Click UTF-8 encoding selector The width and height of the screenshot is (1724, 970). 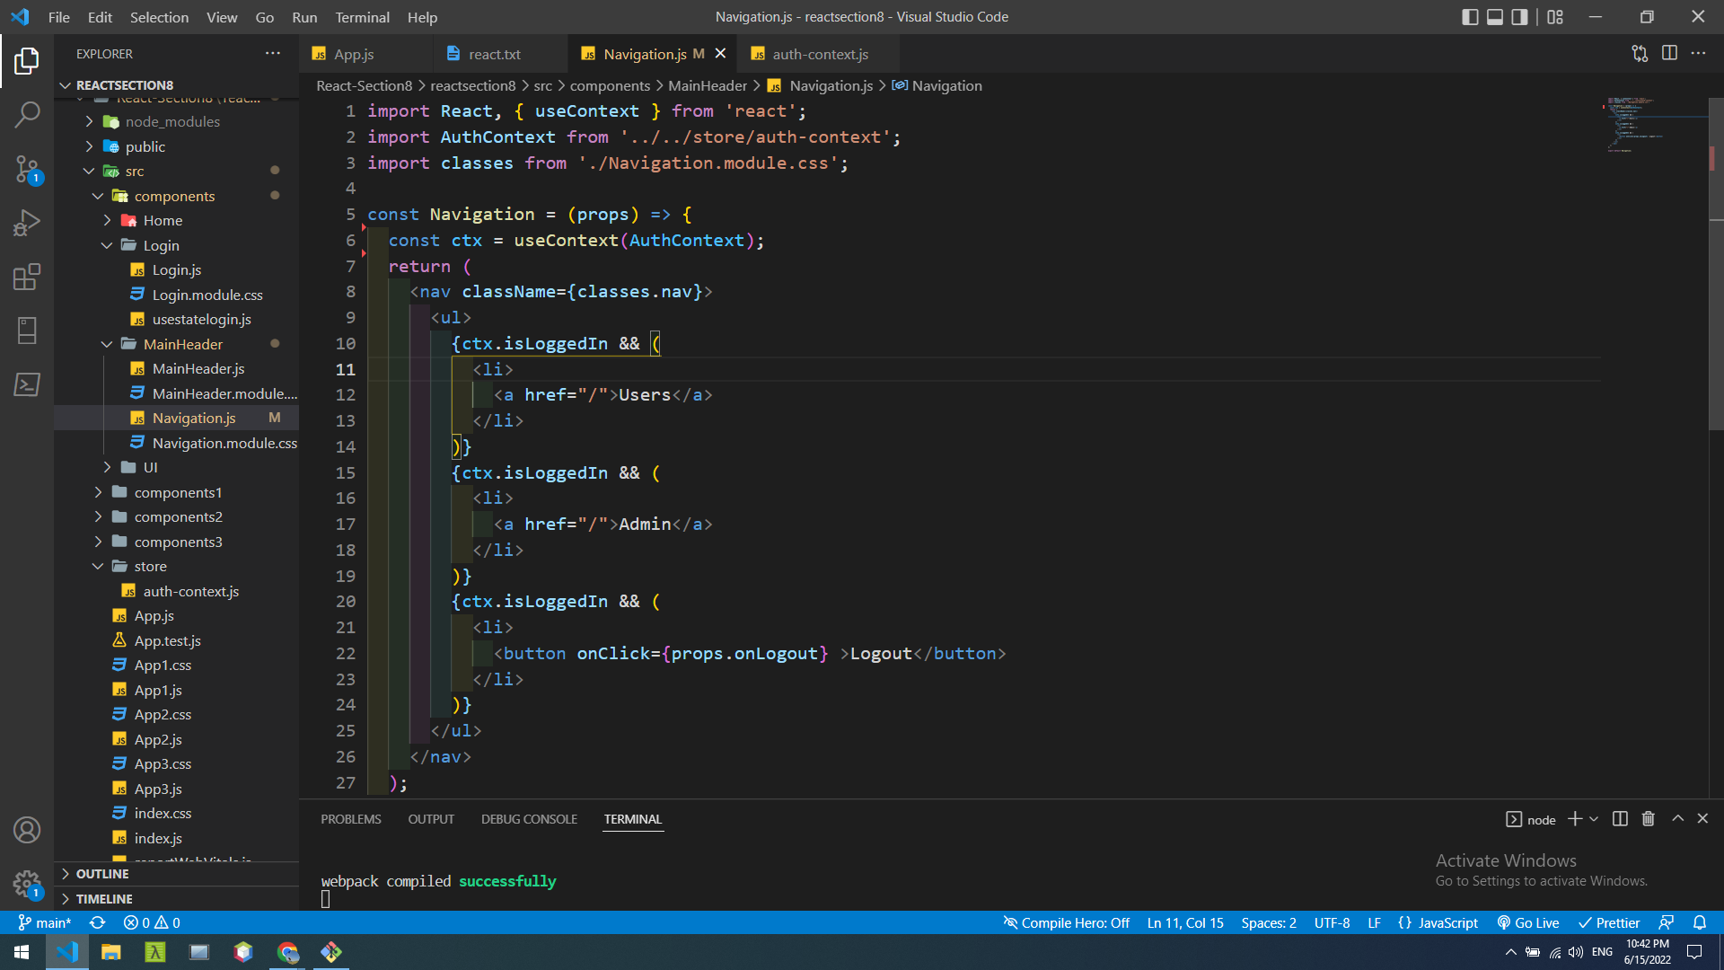pyautogui.click(x=1332, y=922)
